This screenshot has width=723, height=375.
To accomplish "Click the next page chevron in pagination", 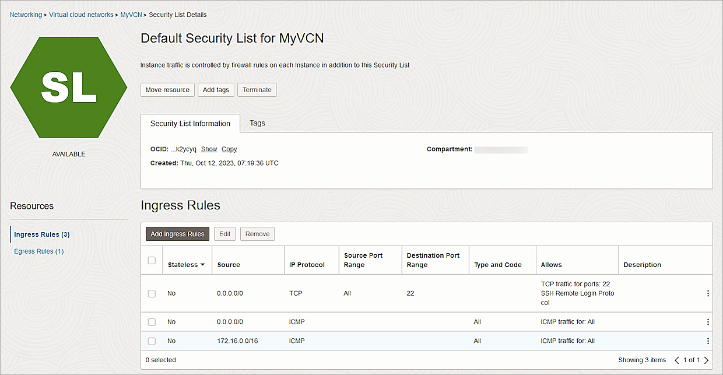I will pos(706,360).
